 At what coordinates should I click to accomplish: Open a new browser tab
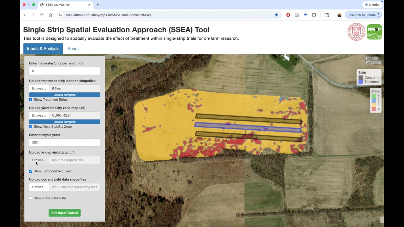(98, 5)
